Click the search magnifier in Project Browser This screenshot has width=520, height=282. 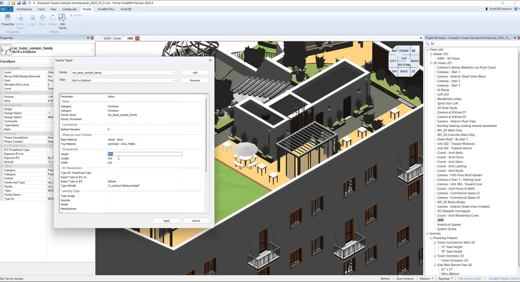coord(427,44)
